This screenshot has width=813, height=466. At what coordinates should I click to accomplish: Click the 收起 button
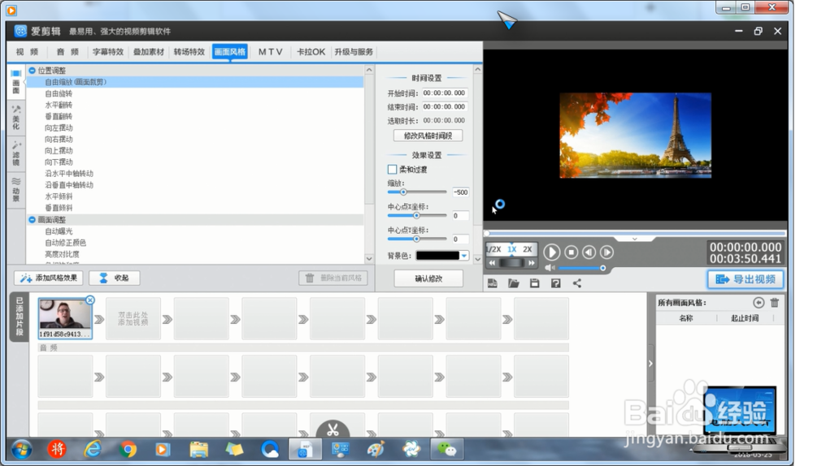tap(114, 278)
